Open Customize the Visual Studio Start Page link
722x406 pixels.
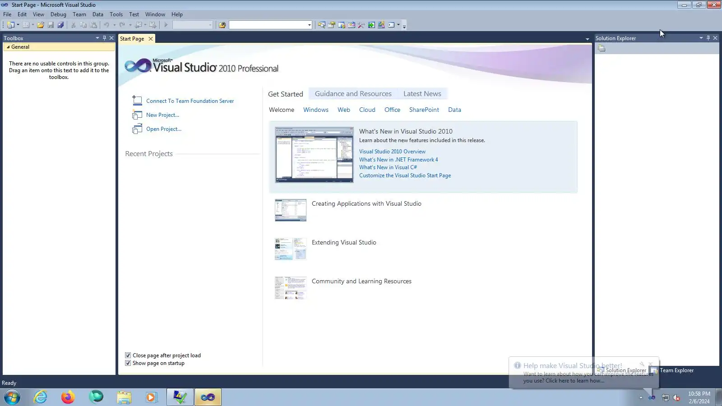[x=405, y=175]
